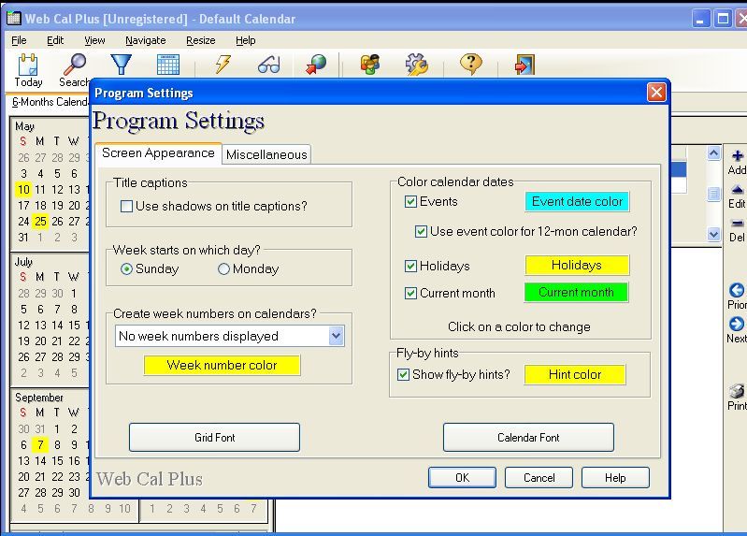Click the Del minus icon in sidebar
The image size is (747, 536).
[x=737, y=224]
